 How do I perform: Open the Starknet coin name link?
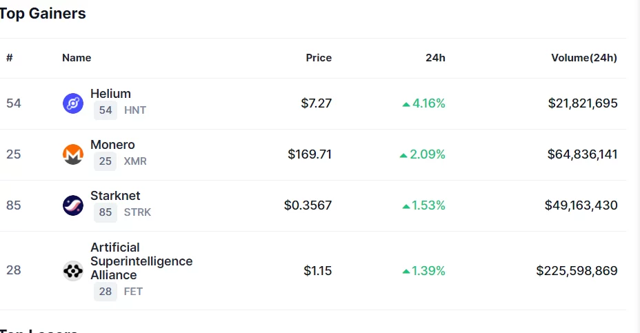pyautogui.click(x=115, y=196)
